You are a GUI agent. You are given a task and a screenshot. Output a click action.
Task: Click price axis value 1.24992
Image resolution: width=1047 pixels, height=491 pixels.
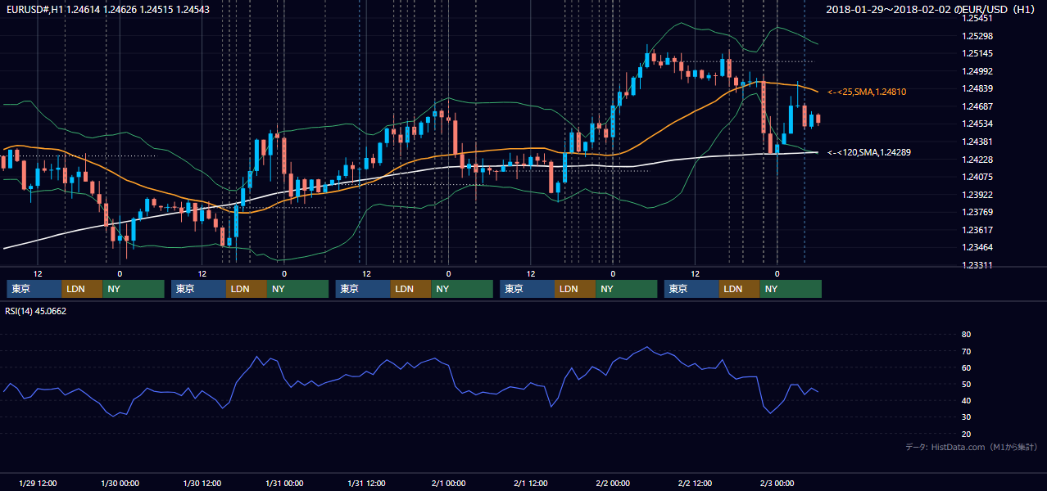[x=977, y=71]
